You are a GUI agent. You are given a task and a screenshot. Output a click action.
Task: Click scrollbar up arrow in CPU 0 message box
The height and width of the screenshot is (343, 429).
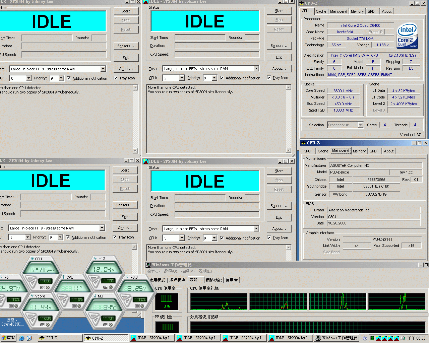(x=135, y=88)
